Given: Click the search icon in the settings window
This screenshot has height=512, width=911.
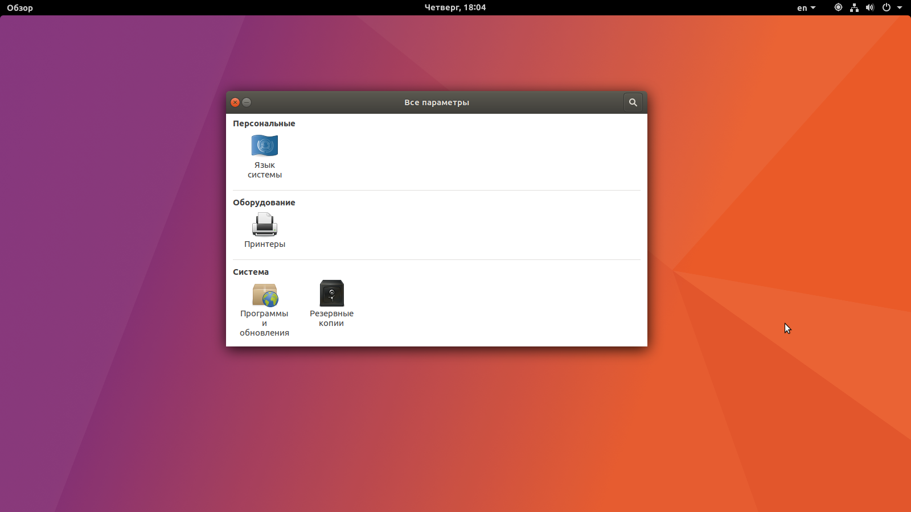Looking at the screenshot, I should tap(633, 102).
